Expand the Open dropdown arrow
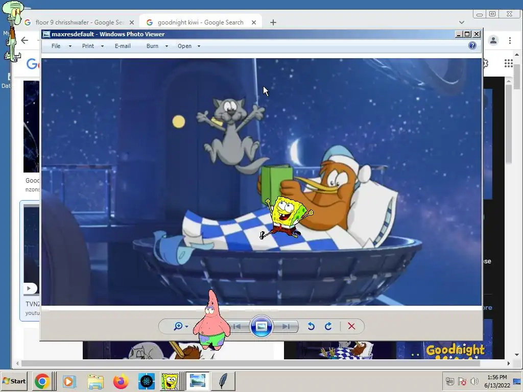This screenshot has height=392, width=523. coord(199,46)
